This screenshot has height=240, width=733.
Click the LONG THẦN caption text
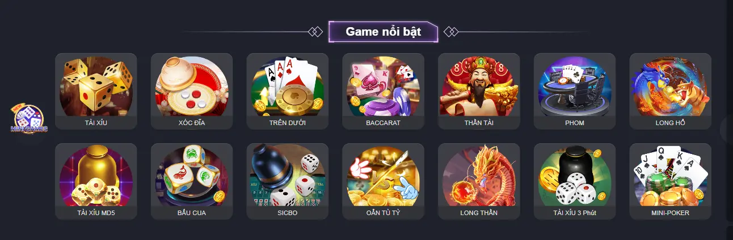coord(479,213)
